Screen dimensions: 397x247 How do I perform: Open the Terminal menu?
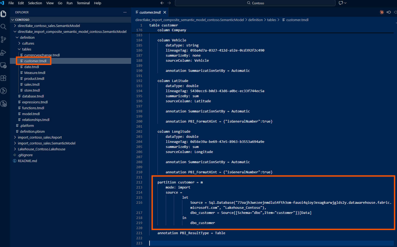click(x=83, y=3)
